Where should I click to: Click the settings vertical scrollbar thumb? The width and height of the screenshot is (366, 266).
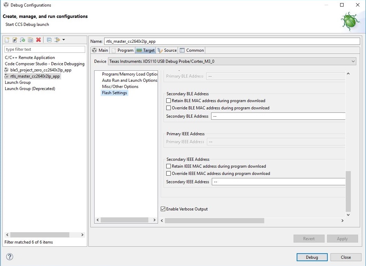pos(348,191)
